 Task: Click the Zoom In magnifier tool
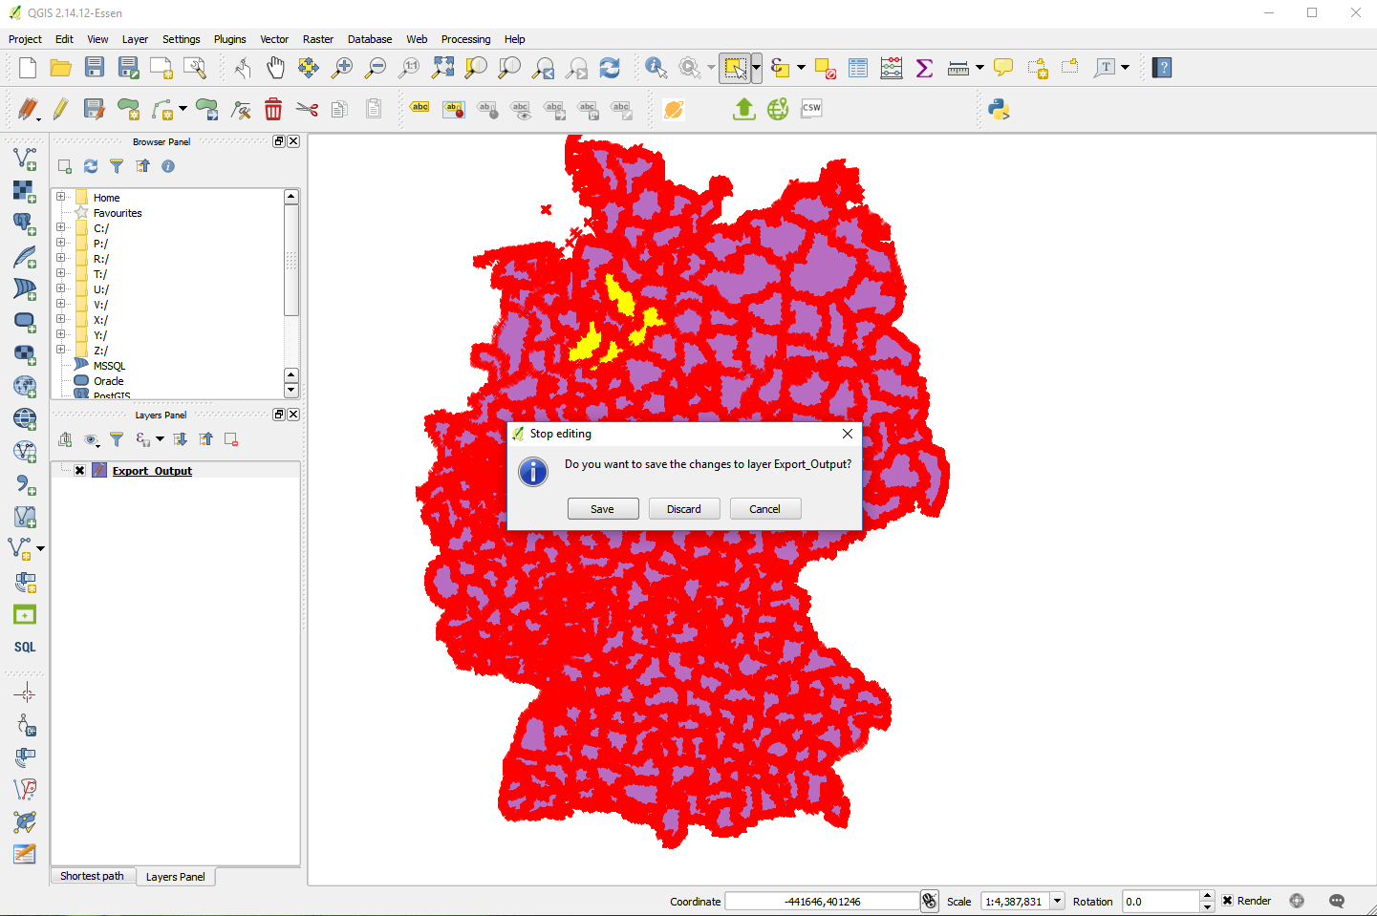tap(341, 68)
